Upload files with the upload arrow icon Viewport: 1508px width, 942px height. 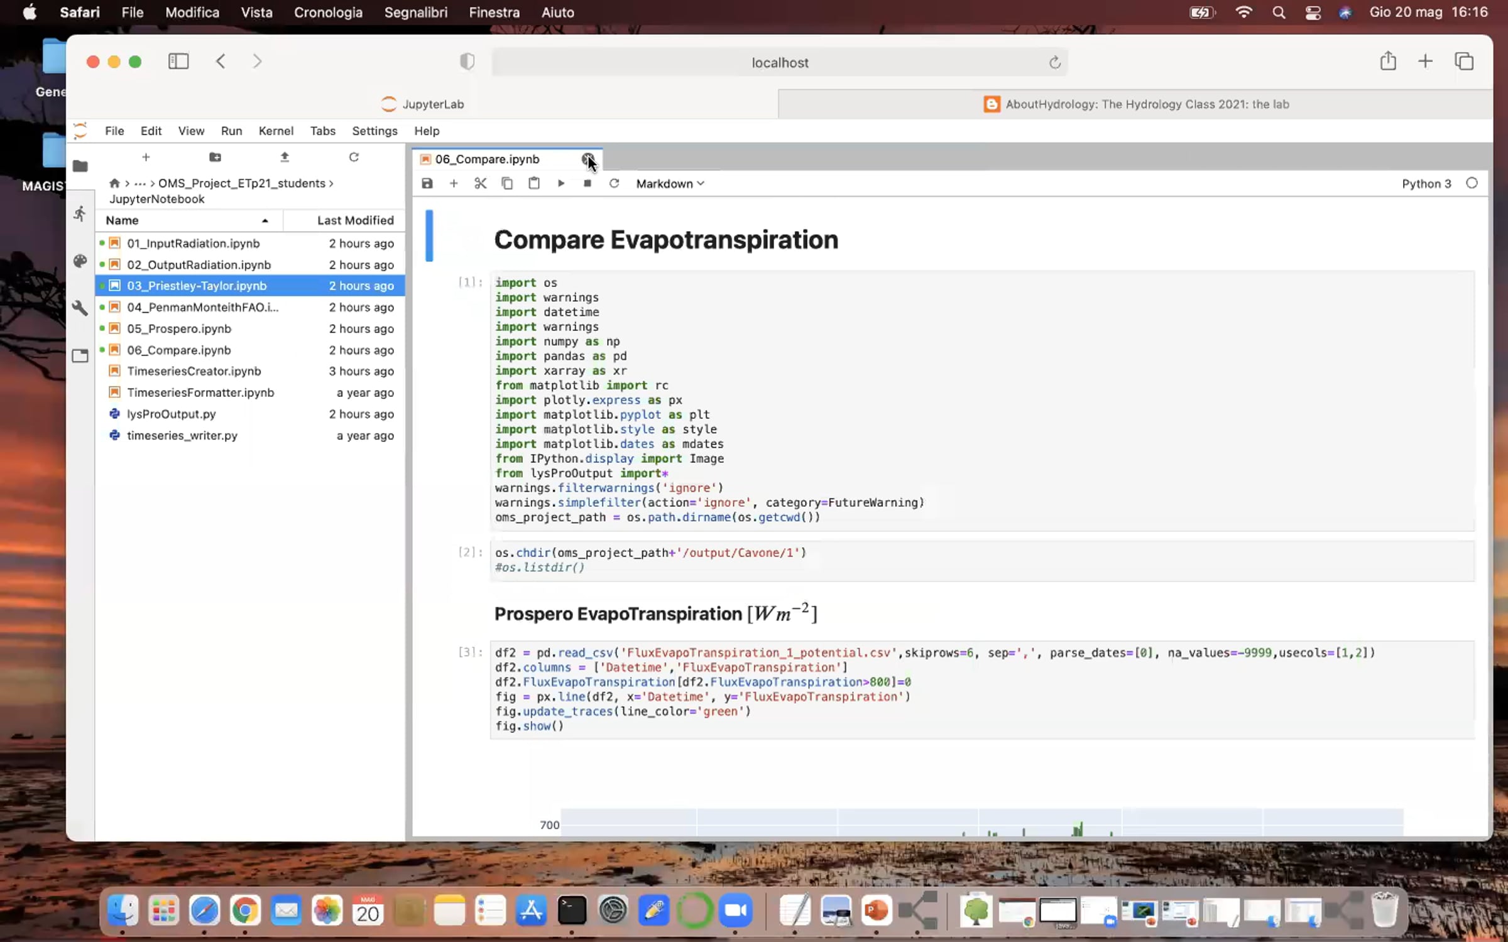(x=285, y=157)
